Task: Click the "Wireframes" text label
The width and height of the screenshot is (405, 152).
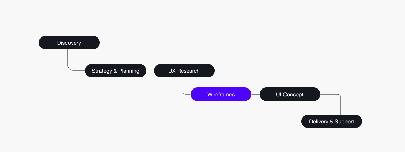Action: tap(221, 95)
